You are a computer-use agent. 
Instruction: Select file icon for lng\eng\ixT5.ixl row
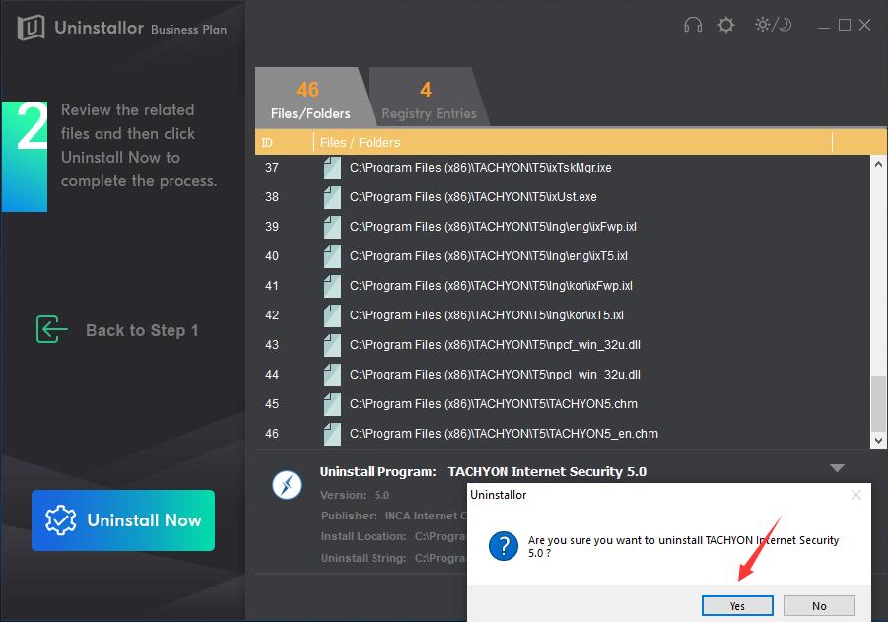pyautogui.click(x=332, y=256)
